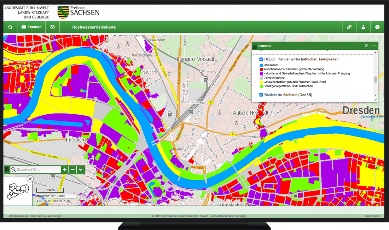
Task: Close the overview map with X button
Action: coord(30,179)
